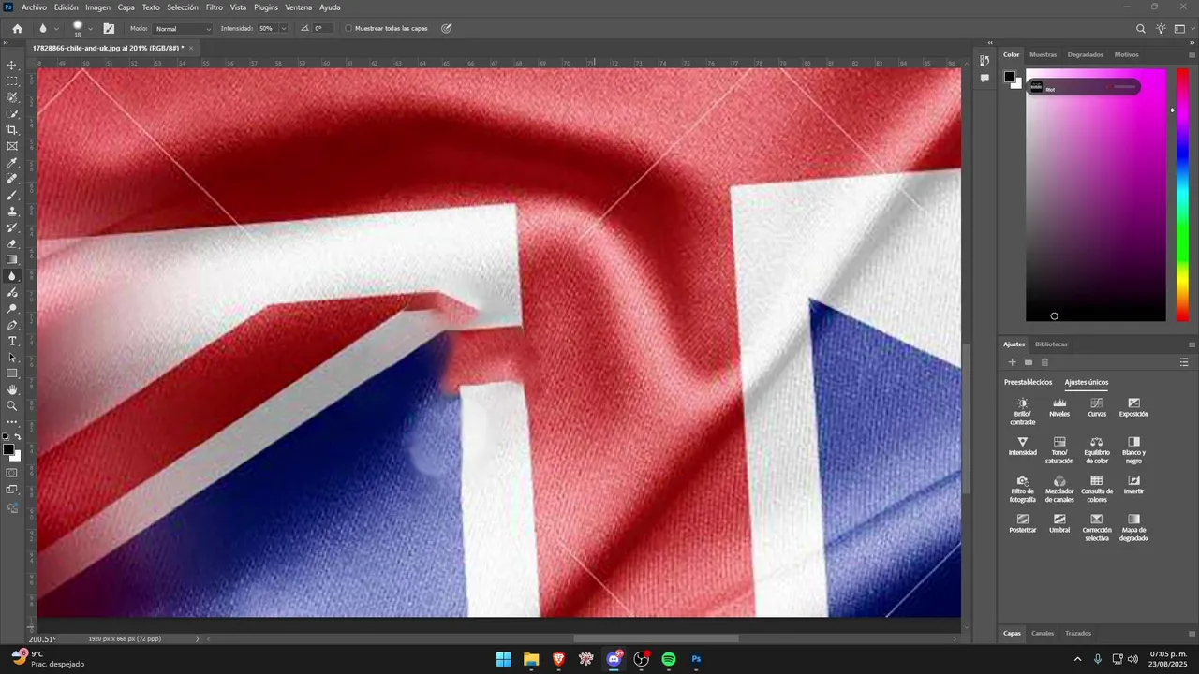Viewport: 1199px width, 674px height.
Task: Go to Home screen icon
Action: [x=17, y=28]
